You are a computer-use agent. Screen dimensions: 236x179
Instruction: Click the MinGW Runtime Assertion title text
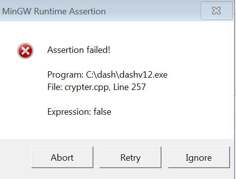click(x=54, y=11)
